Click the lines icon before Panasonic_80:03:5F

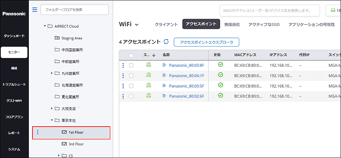pos(165,85)
